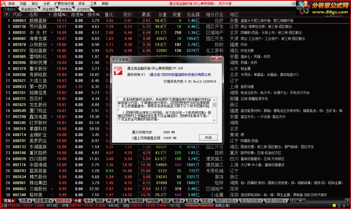Switch to the 行情报价 tab
This screenshot has height=209, width=351.
point(10,9)
